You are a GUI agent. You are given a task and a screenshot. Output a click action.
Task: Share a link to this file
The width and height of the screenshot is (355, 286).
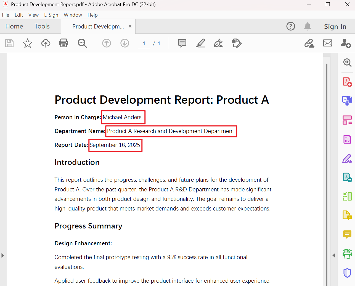coord(309,43)
